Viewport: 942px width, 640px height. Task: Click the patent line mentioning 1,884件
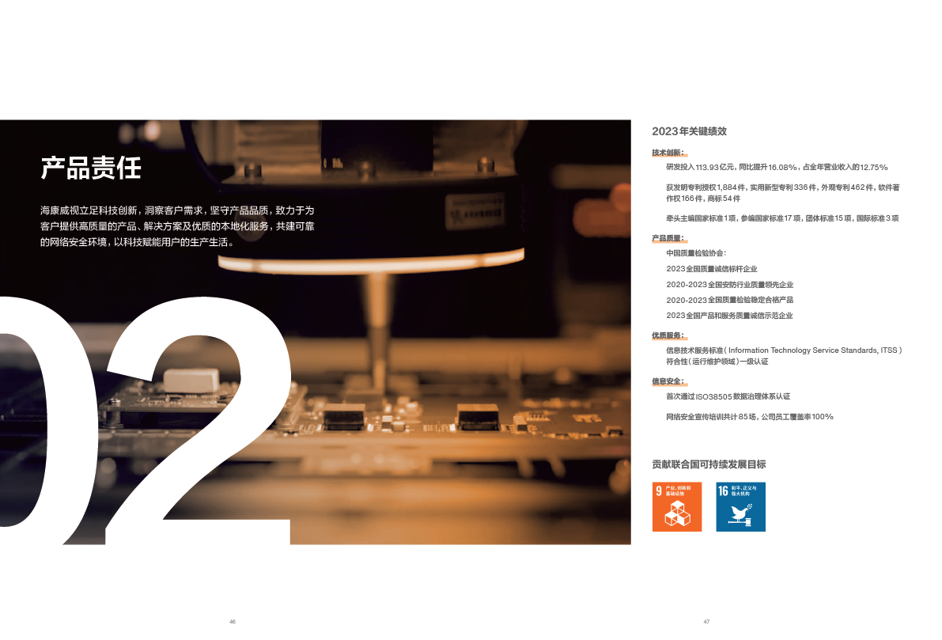coord(782,187)
